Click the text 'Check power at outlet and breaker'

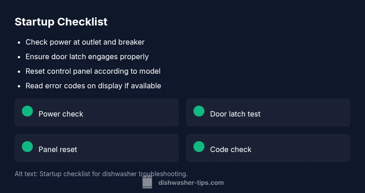[85, 42]
